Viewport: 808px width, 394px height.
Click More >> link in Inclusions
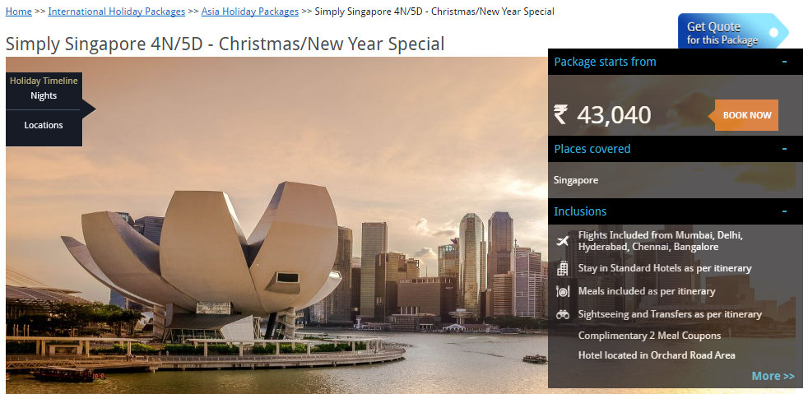[773, 376]
